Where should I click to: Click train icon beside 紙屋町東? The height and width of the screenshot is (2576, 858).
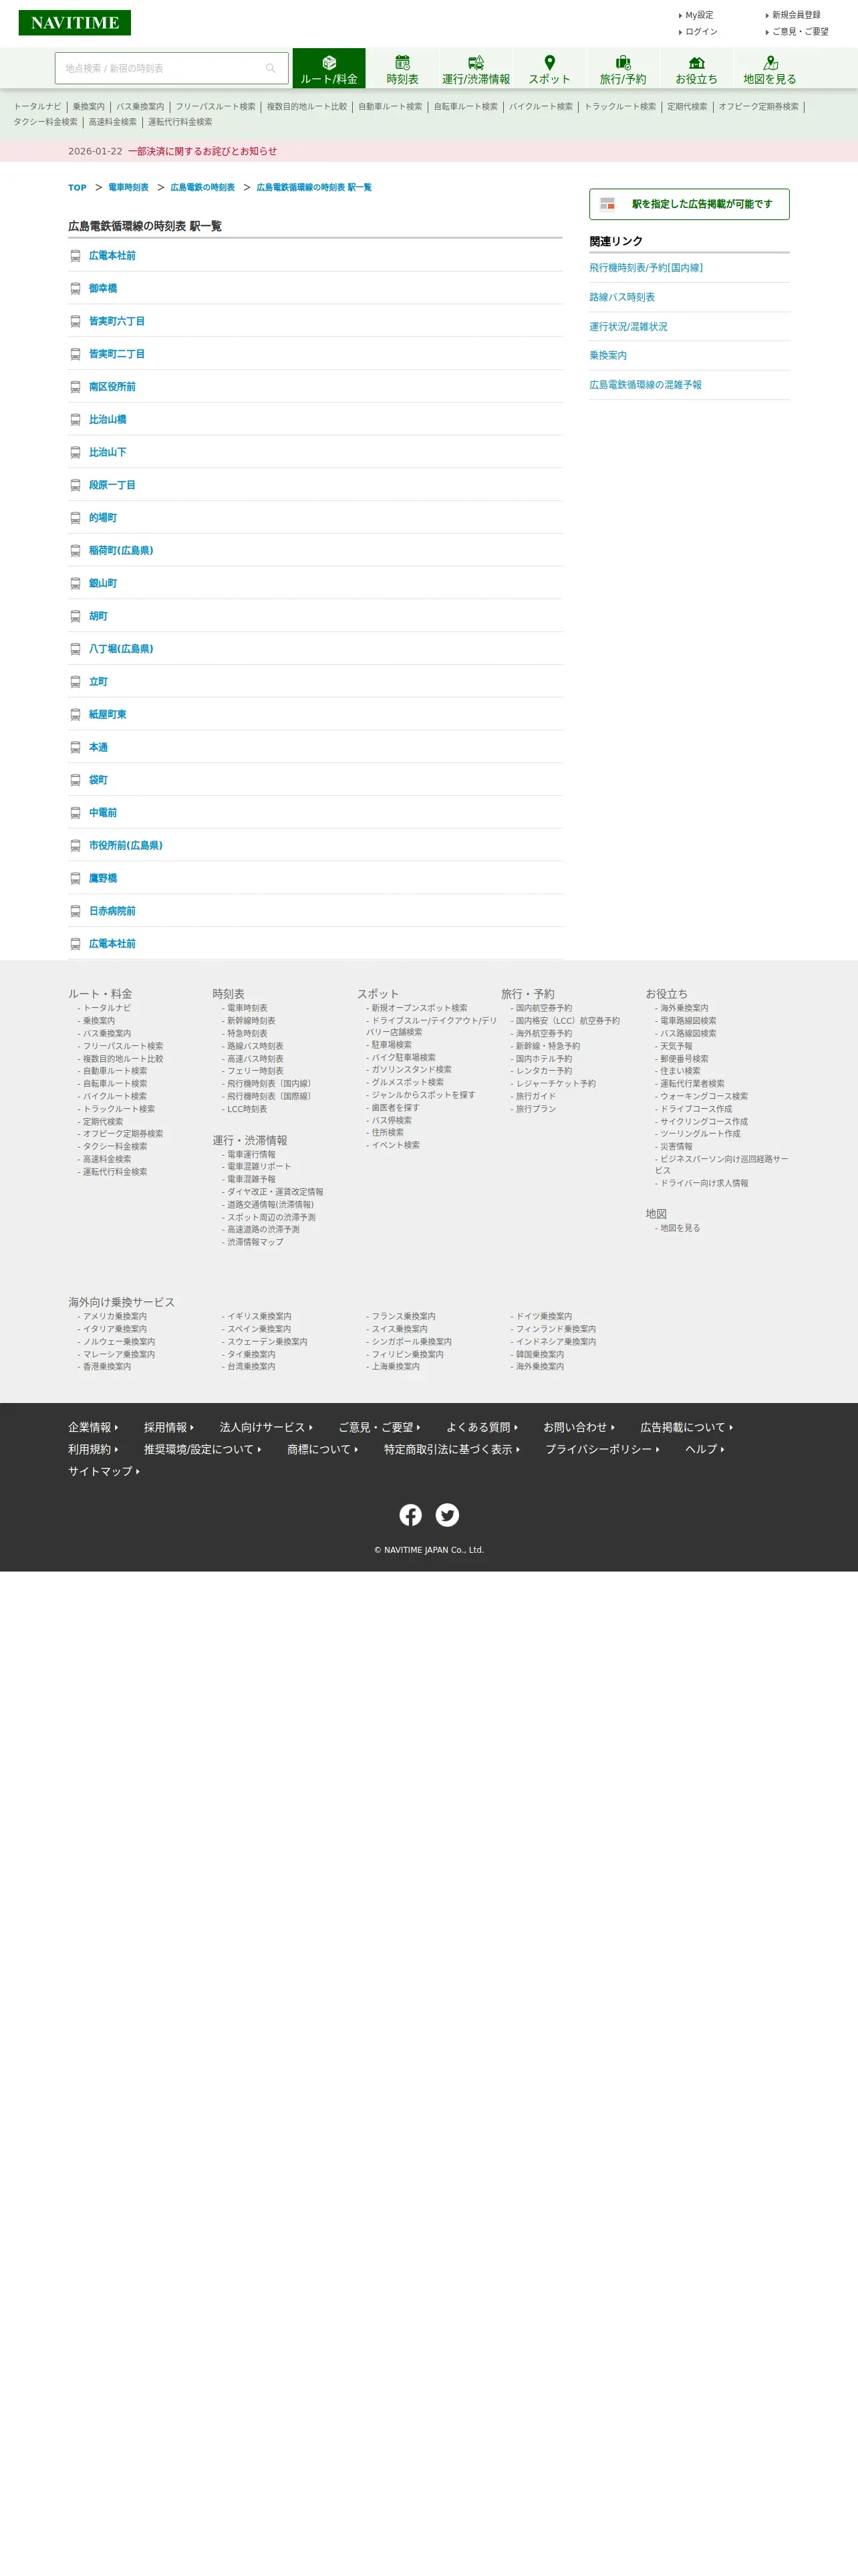point(75,715)
